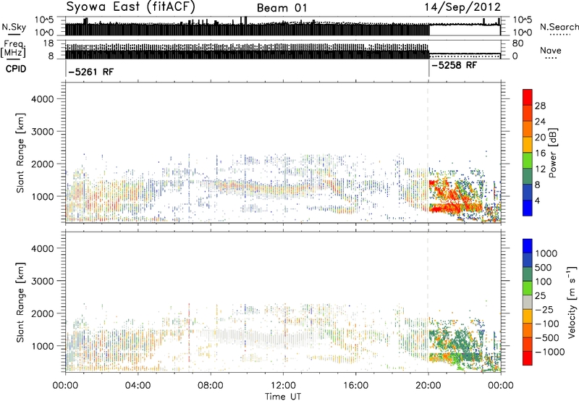The width and height of the screenshot is (579, 401).
Task: Click the 'Beam 01' label
Action: [x=282, y=8]
